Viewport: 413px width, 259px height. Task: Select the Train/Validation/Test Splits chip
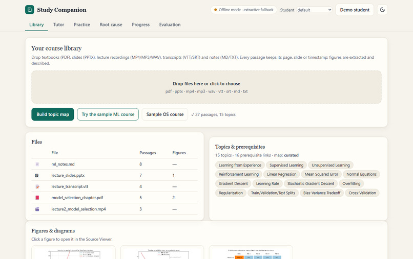(273, 193)
